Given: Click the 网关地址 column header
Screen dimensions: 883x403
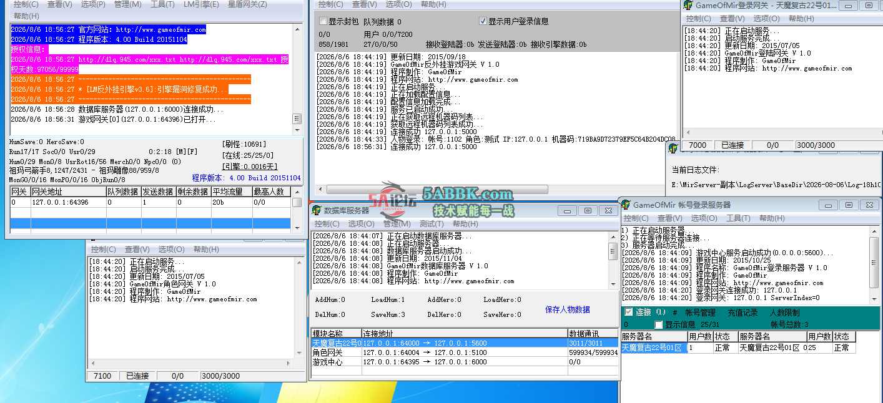Looking at the screenshot, I should [68, 192].
